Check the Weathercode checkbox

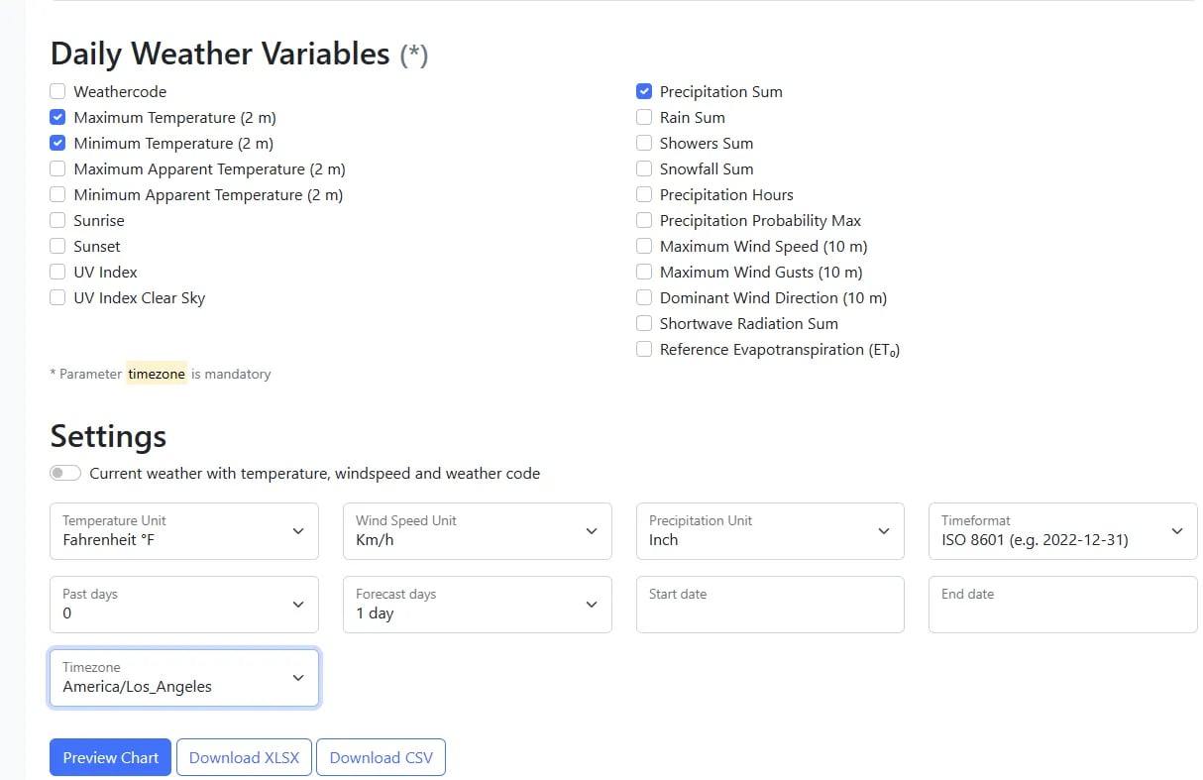pyautogui.click(x=57, y=91)
